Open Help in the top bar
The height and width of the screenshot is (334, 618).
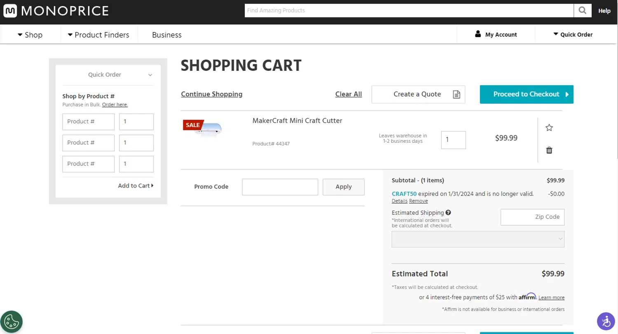(604, 11)
